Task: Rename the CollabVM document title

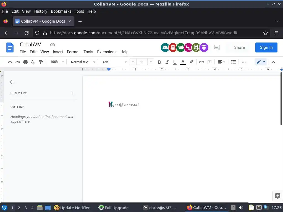Action: pos(31,44)
